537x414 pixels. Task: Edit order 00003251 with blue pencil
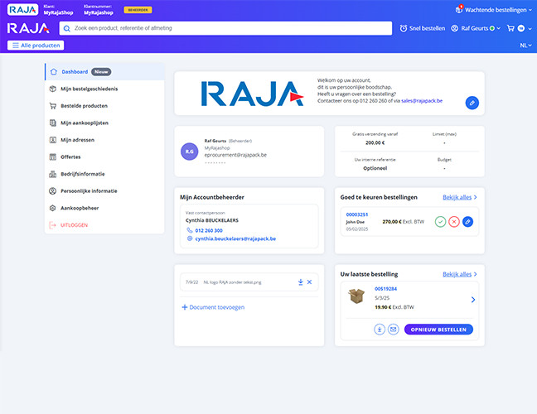pyautogui.click(x=468, y=222)
